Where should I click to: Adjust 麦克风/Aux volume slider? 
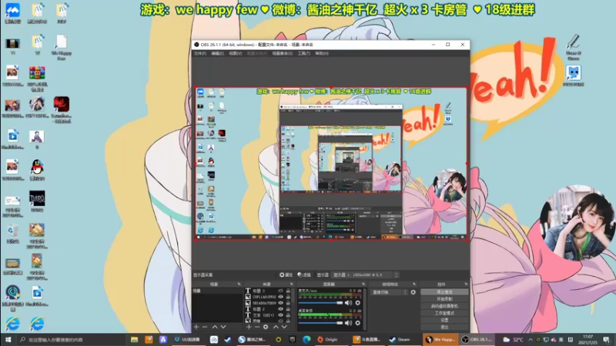(x=320, y=303)
